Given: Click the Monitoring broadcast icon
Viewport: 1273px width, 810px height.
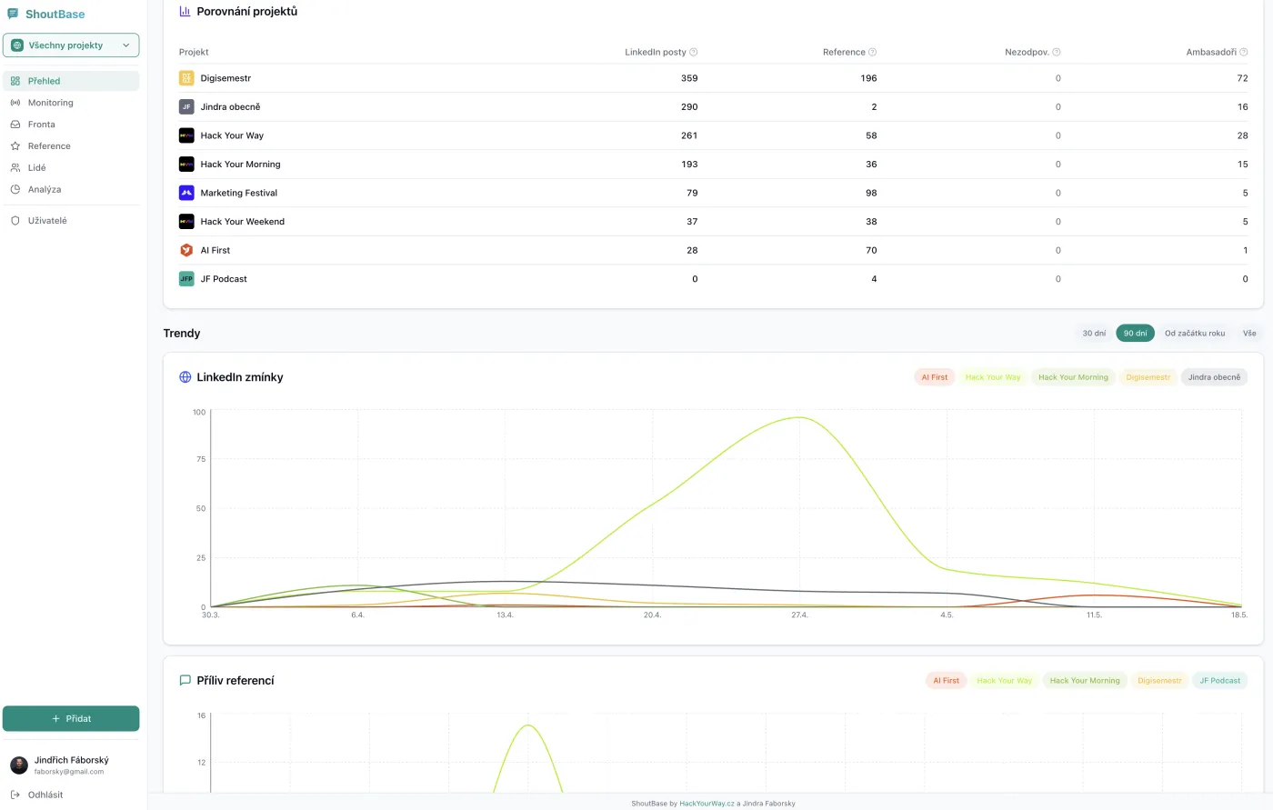Looking at the screenshot, I should click(x=15, y=103).
